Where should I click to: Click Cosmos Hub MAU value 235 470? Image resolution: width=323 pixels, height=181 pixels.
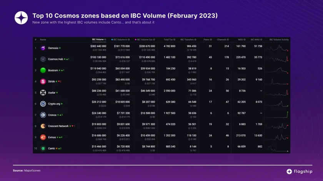point(241,57)
